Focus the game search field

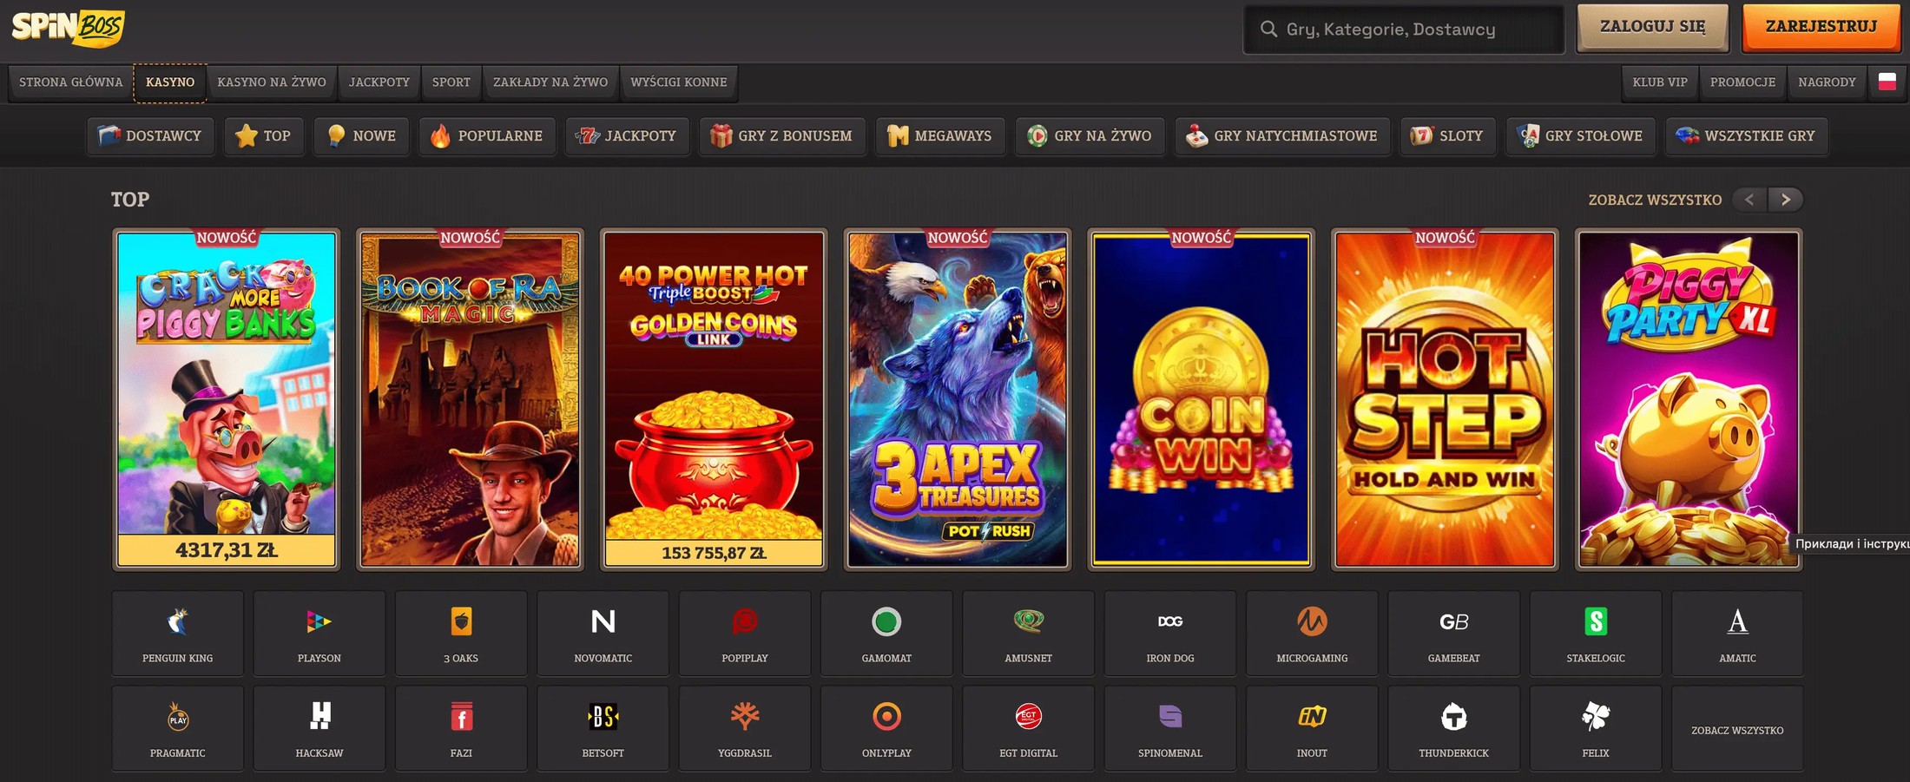point(1404,30)
